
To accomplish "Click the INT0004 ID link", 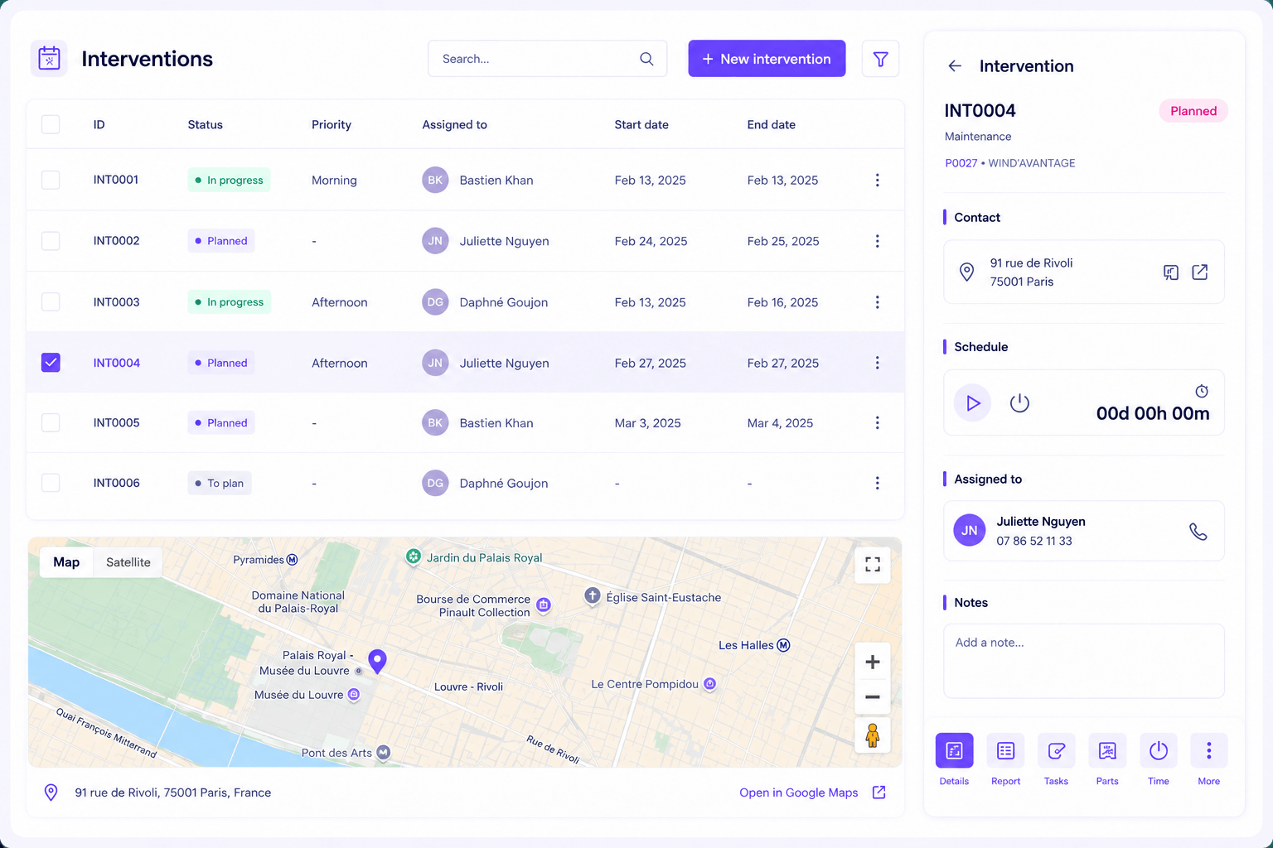I will coord(117,363).
